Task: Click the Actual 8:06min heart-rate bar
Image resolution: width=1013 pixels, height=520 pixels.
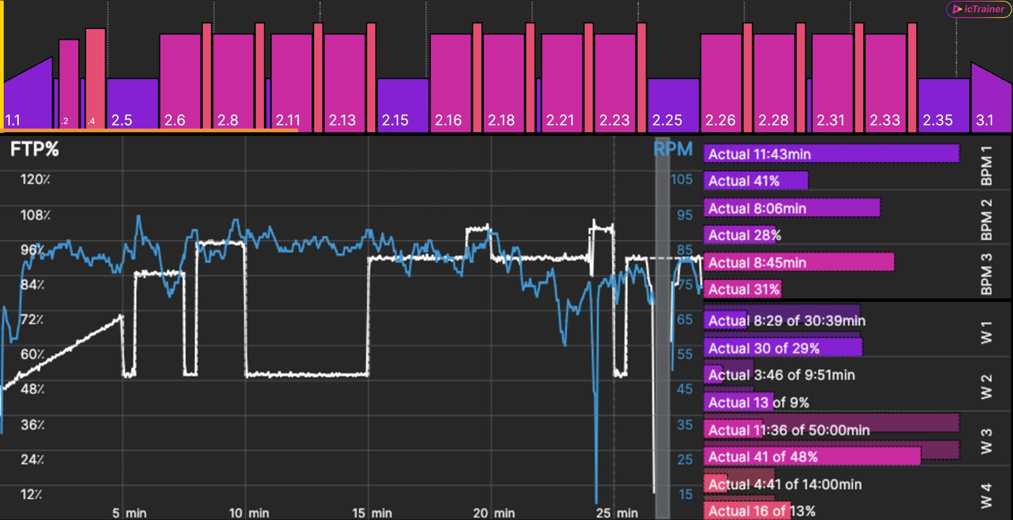Action: [791, 208]
